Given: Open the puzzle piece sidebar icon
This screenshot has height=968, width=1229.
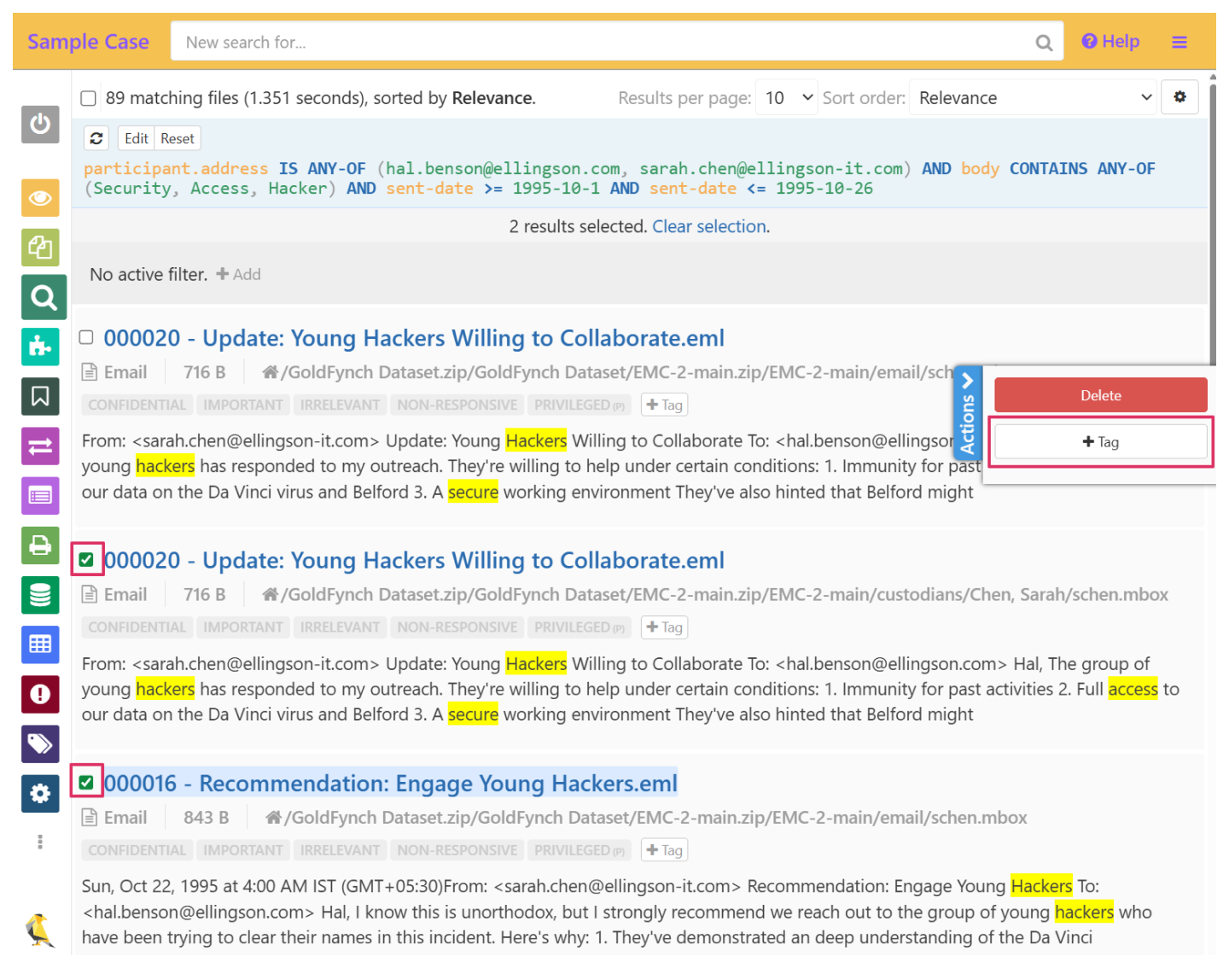Looking at the screenshot, I should tap(40, 347).
